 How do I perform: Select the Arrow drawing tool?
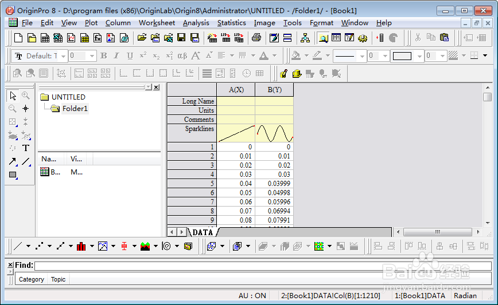tap(13, 161)
